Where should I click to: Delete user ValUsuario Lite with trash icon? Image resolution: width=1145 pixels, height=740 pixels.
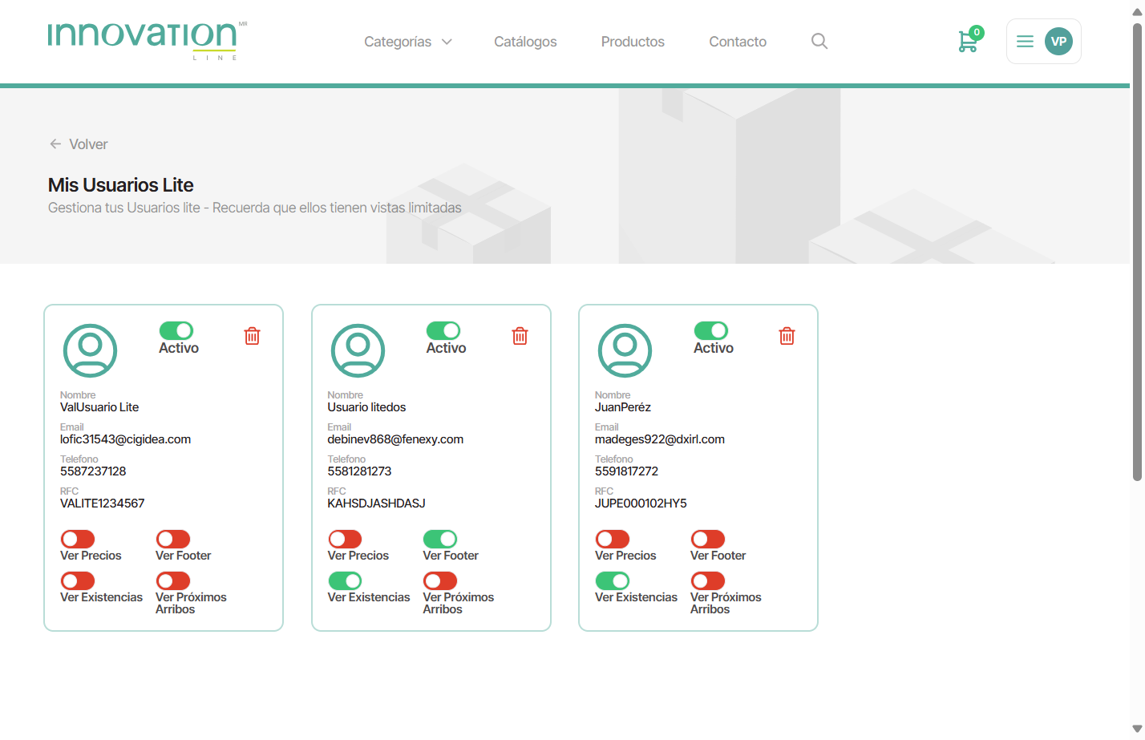tap(252, 336)
